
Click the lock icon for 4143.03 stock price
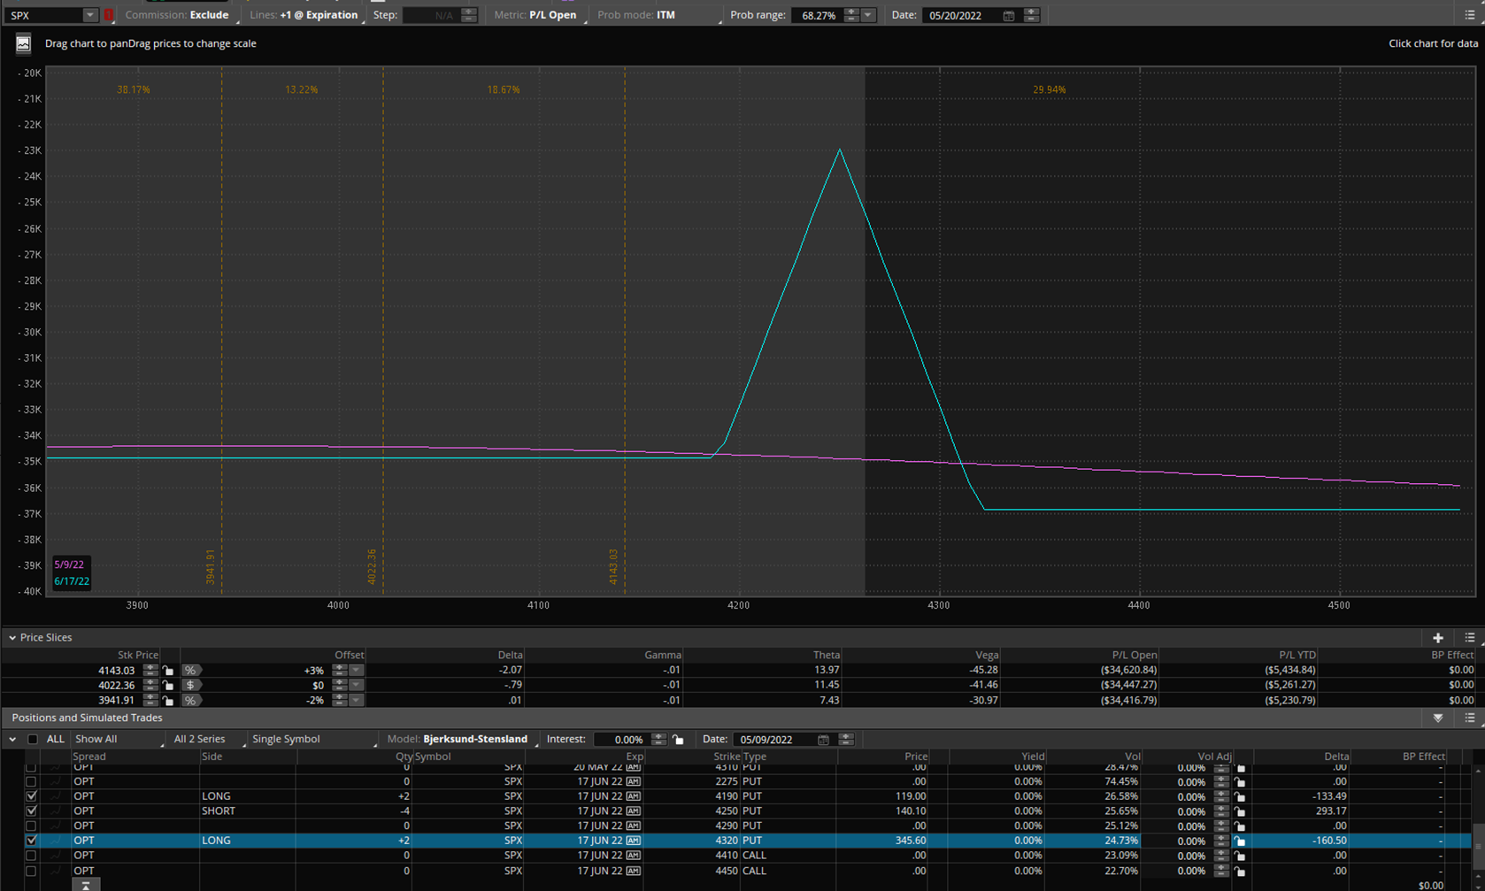[168, 671]
